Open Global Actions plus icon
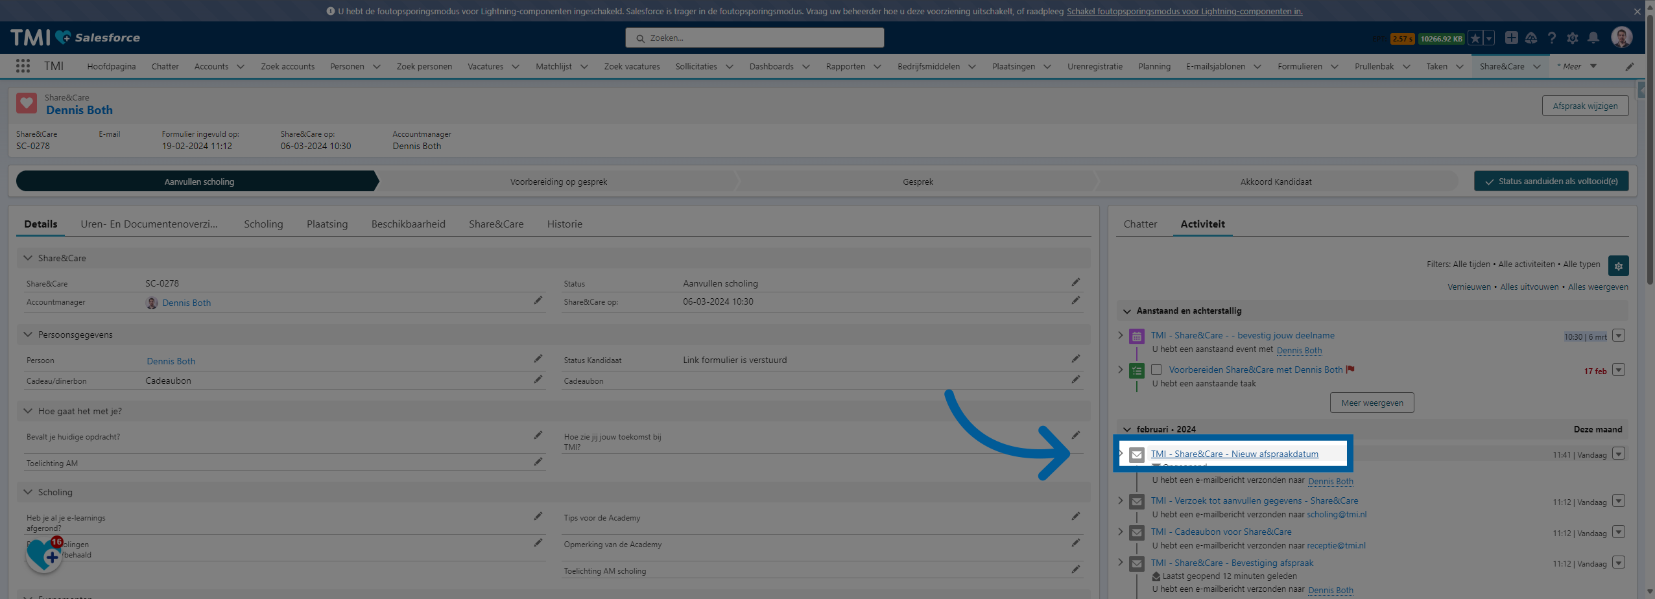This screenshot has height=599, width=1655. (1512, 38)
